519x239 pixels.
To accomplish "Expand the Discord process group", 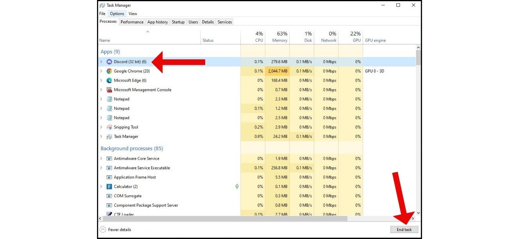I will 101,62.
